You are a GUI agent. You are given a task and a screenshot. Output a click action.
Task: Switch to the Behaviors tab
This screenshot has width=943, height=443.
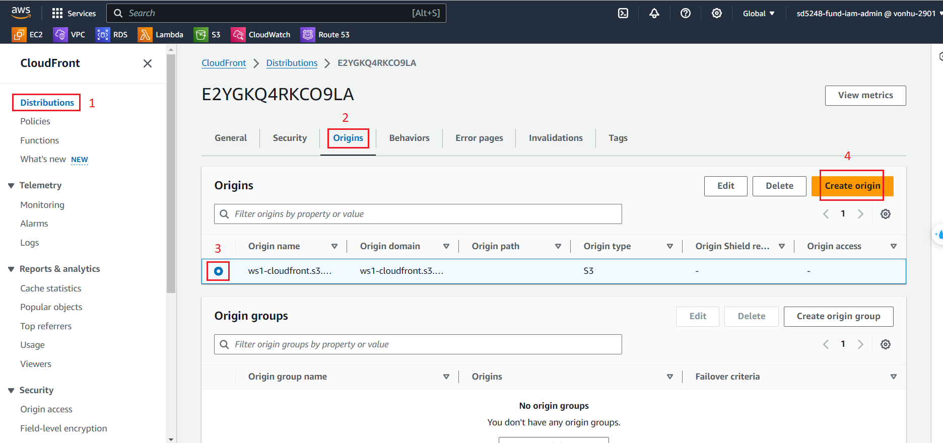click(409, 138)
